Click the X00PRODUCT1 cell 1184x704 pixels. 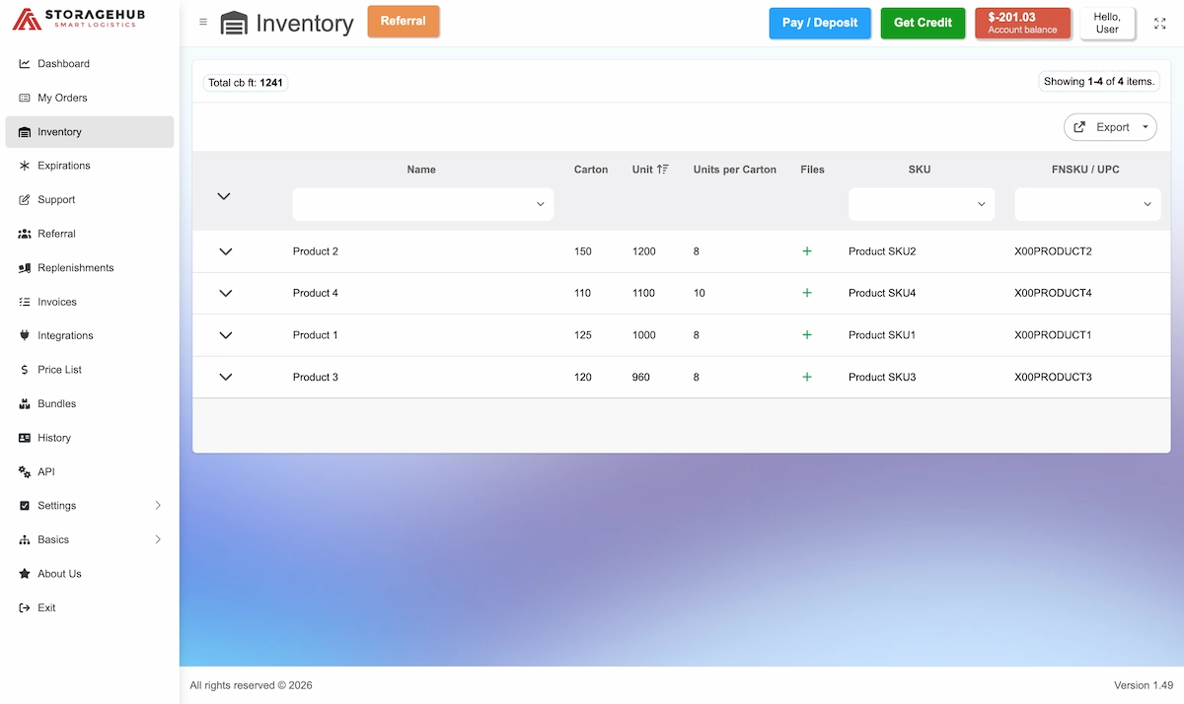(x=1053, y=335)
